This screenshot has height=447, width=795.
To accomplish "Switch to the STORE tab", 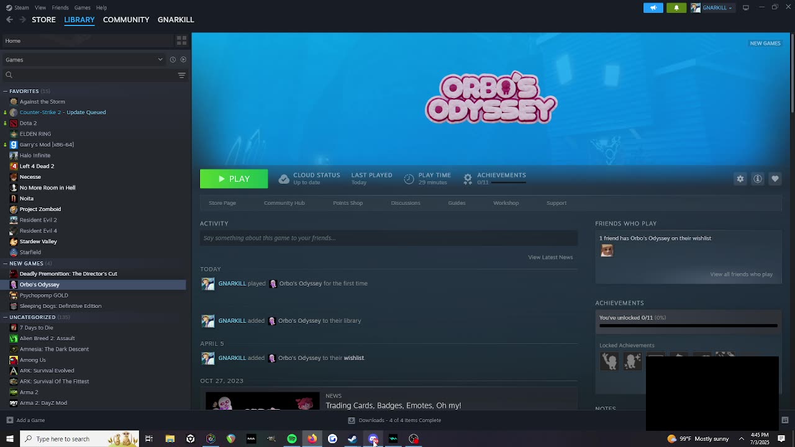I will coord(43,20).
